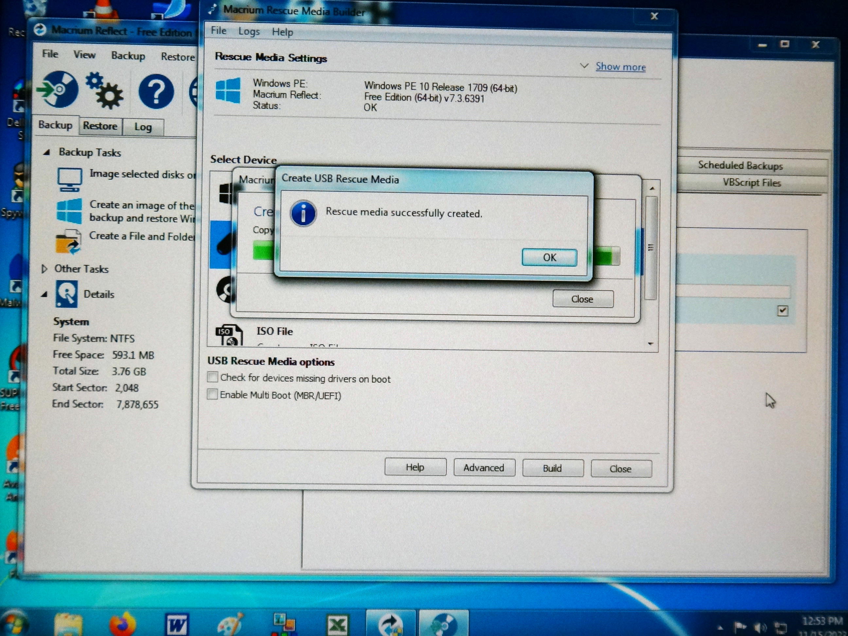
Task: Open the Logs menu
Action: pos(249,31)
